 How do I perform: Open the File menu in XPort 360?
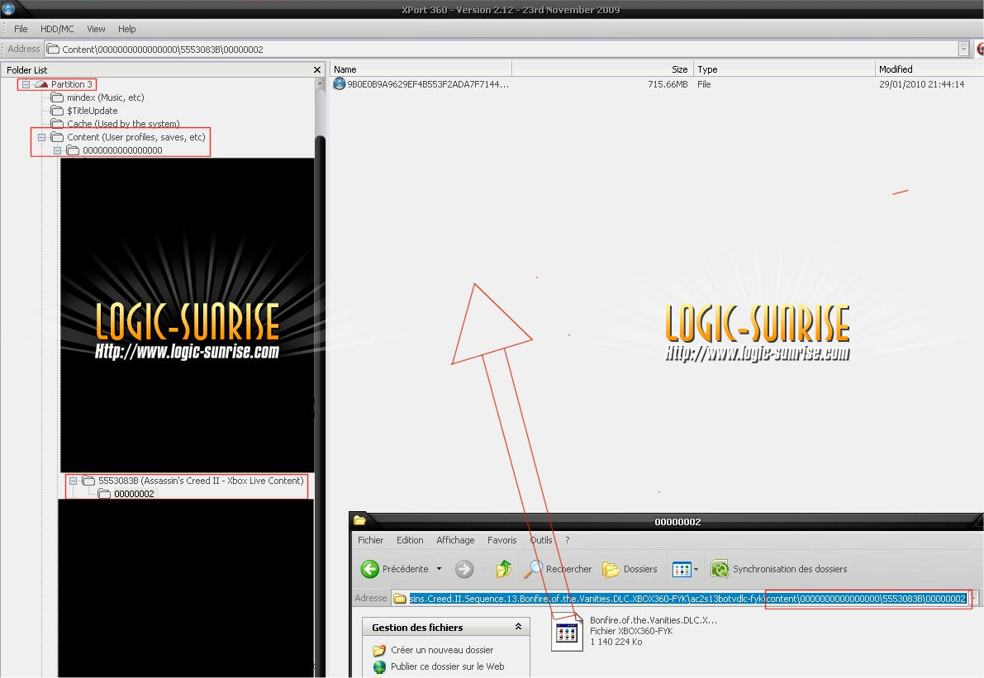[21, 29]
